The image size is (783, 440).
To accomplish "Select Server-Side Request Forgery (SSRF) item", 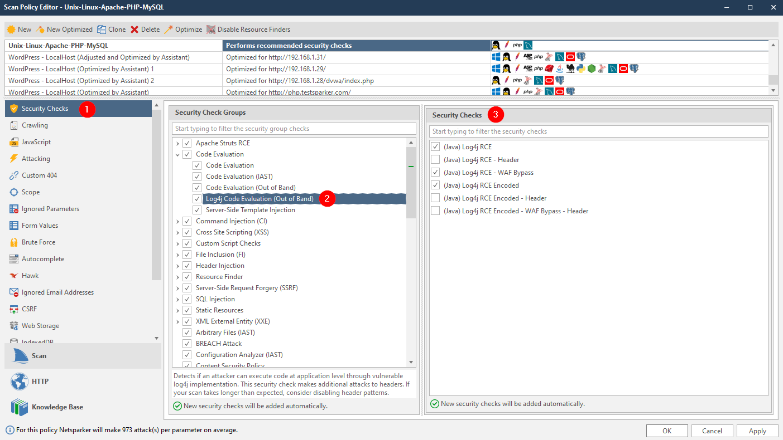I will [x=247, y=288].
